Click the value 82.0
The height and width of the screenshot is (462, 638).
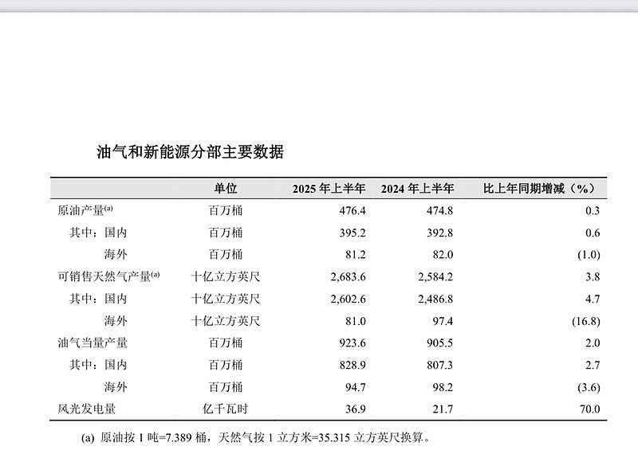click(443, 255)
